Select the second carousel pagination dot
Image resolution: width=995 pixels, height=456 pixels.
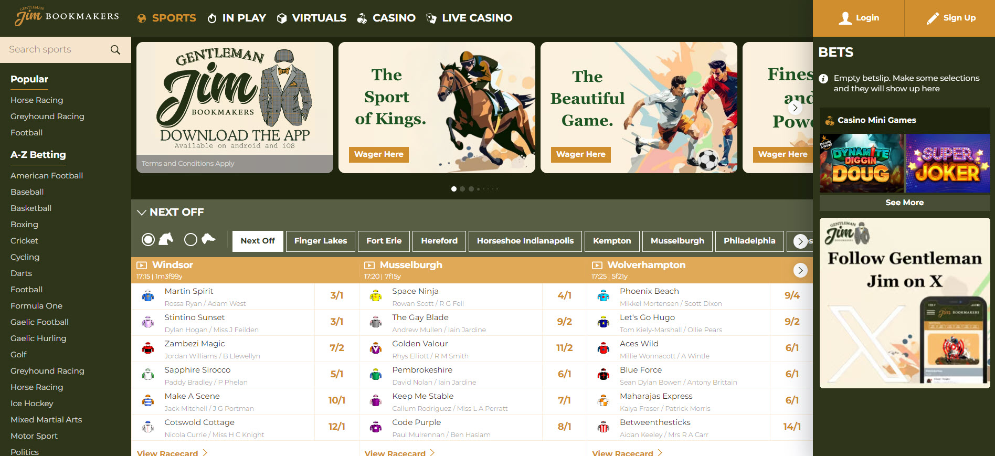tap(462, 189)
